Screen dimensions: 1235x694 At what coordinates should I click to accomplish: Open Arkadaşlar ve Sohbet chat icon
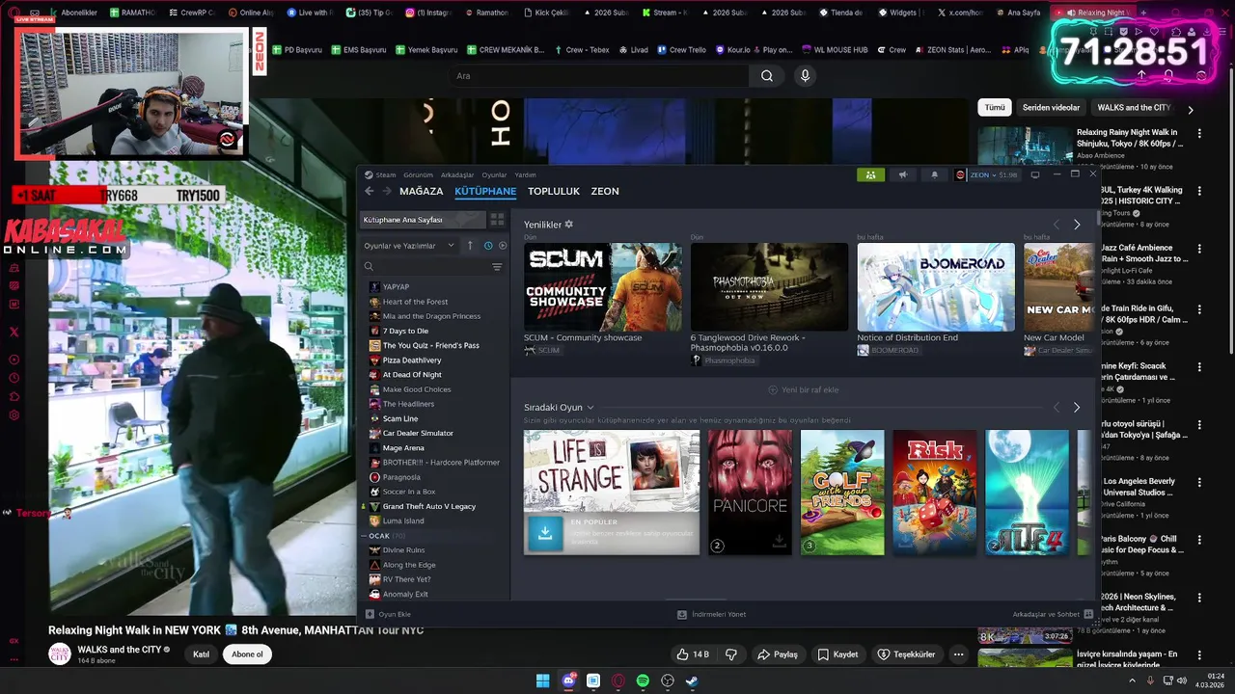[1088, 614]
